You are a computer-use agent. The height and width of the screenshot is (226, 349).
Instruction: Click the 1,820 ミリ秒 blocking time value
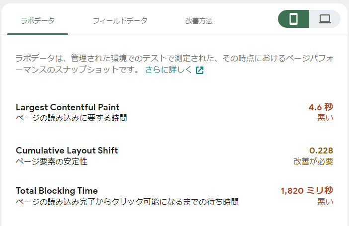click(307, 191)
